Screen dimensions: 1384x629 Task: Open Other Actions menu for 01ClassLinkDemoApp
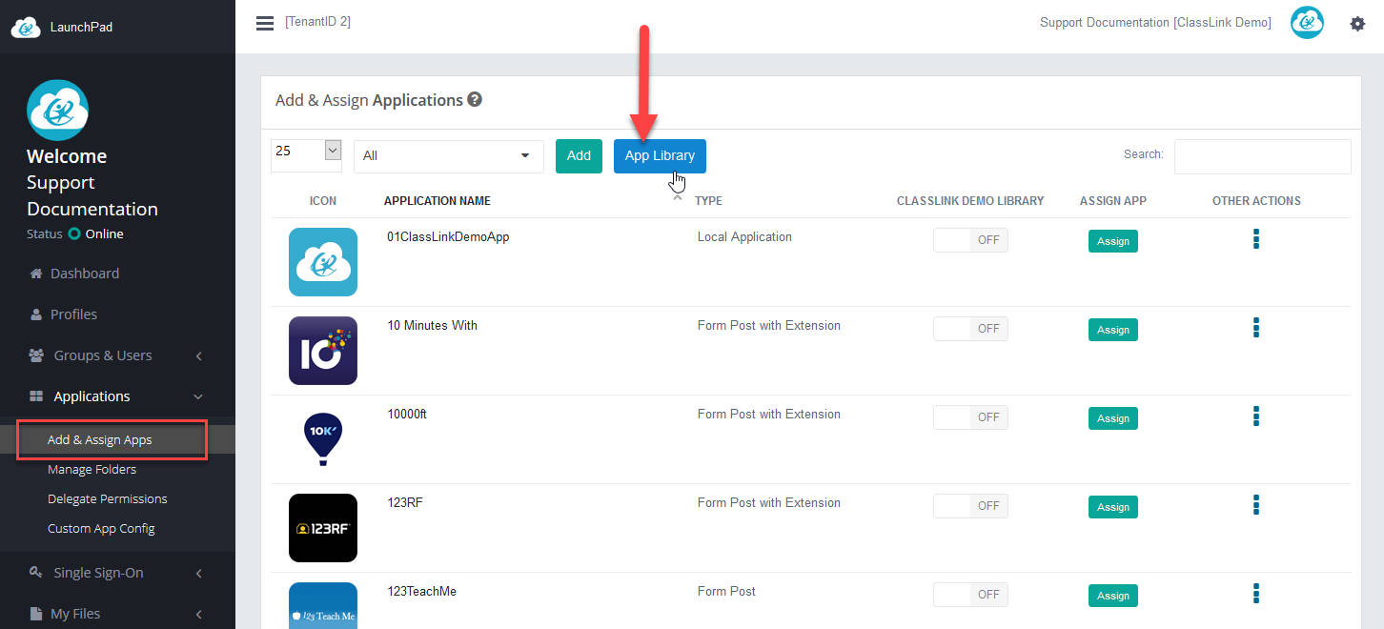pos(1256,240)
